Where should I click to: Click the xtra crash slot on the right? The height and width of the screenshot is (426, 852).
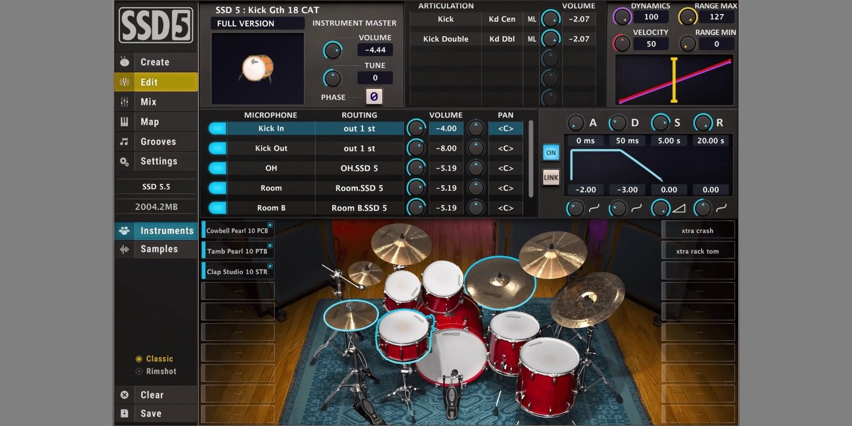(697, 230)
